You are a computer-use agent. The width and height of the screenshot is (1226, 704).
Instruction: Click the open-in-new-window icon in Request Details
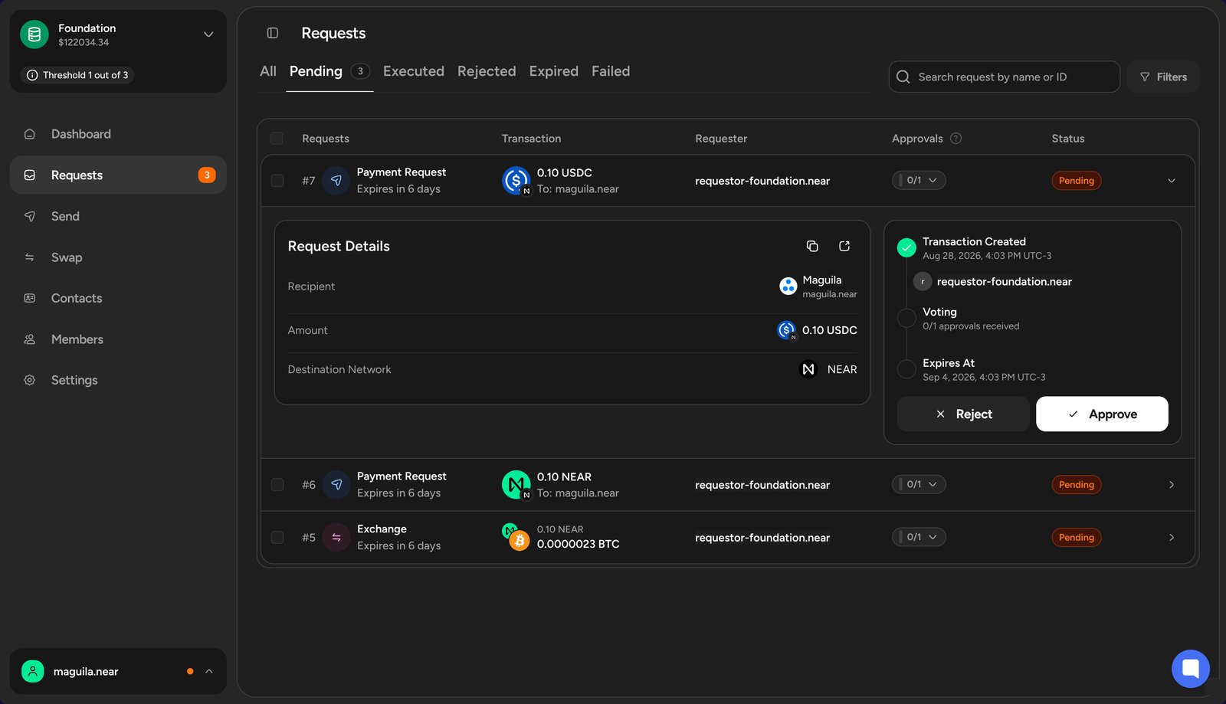click(844, 246)
